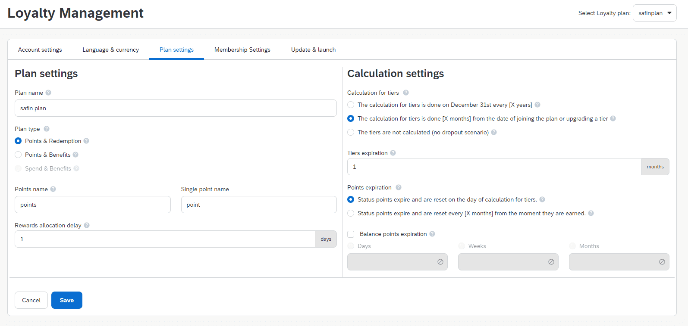
Task: Select the no dropout scenario option
Action: click(x=351, y=132)
